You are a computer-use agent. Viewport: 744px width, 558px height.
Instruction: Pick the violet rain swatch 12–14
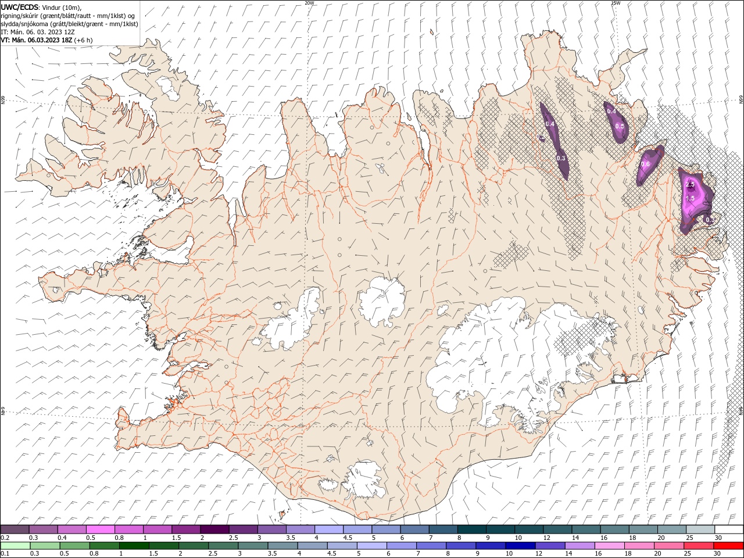[x=549, y=546]
